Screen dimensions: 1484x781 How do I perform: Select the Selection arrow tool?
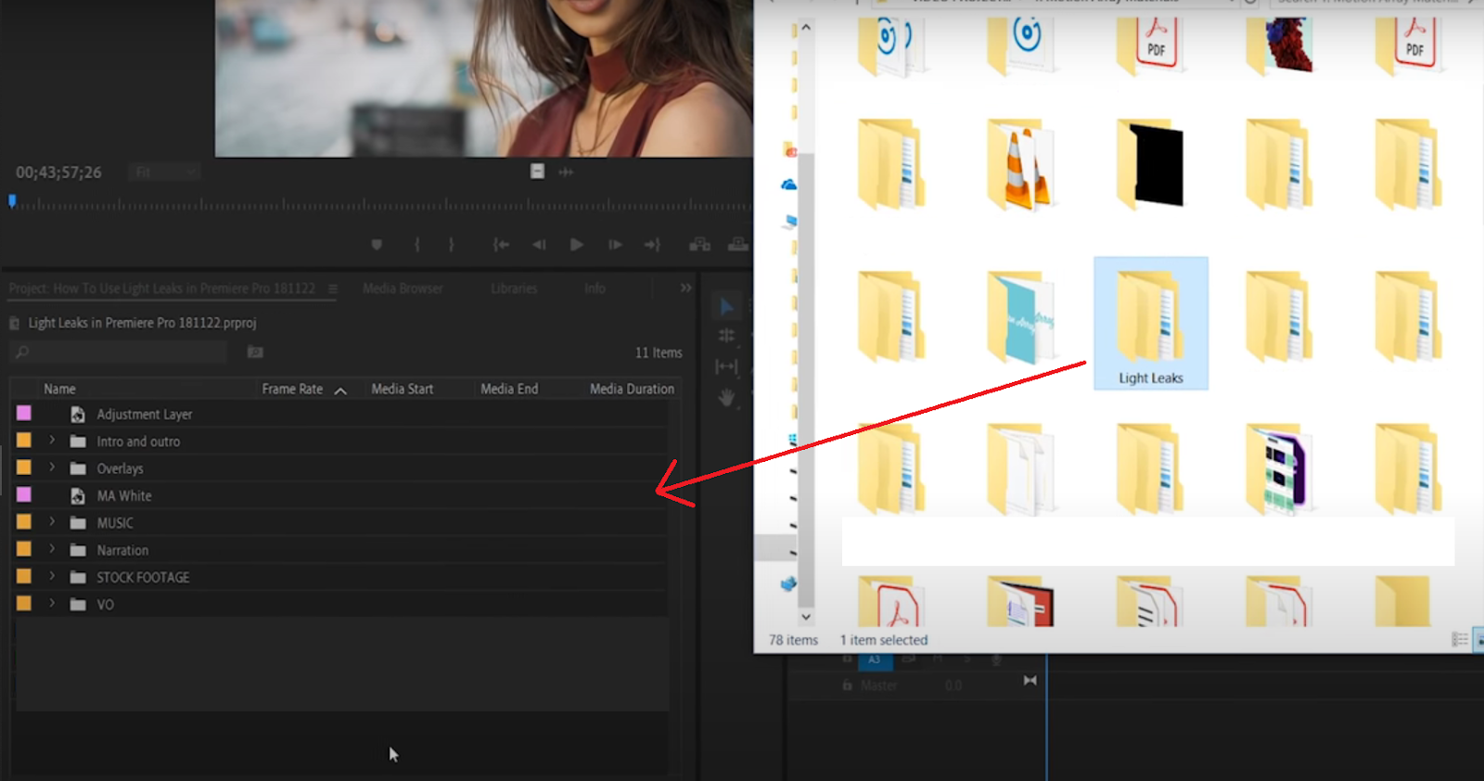pos(726,307)
